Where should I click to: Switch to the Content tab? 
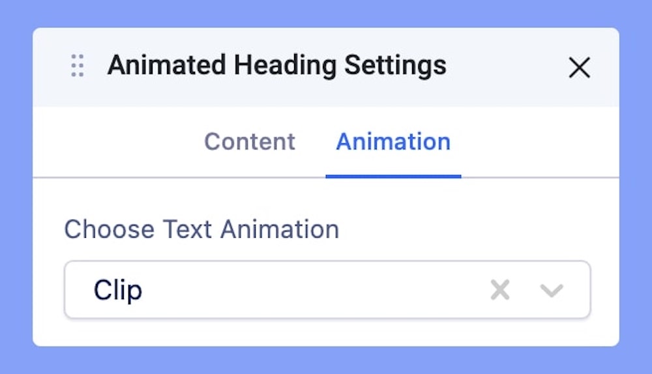[x=250, y=141]
